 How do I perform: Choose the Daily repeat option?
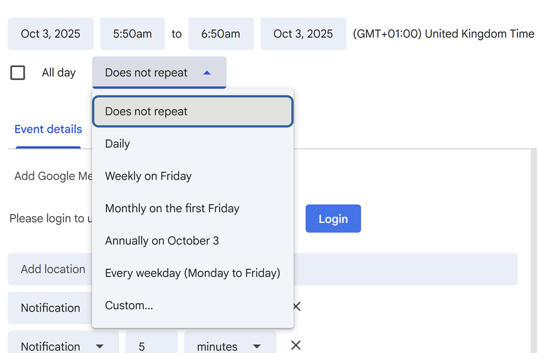click(117, 144)
